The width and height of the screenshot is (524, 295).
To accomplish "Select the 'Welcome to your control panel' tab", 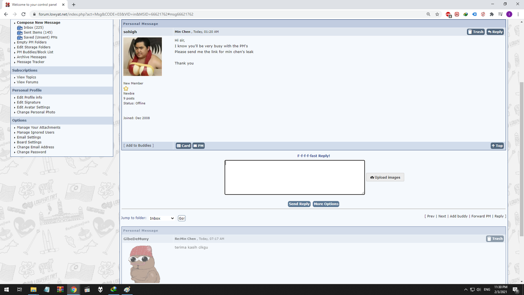I will 35,5.
